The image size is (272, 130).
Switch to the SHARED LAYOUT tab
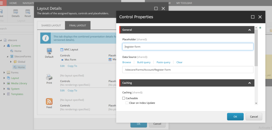51,25
